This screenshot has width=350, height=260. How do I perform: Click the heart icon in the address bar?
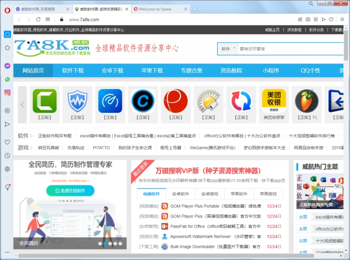tap(331, 20)
